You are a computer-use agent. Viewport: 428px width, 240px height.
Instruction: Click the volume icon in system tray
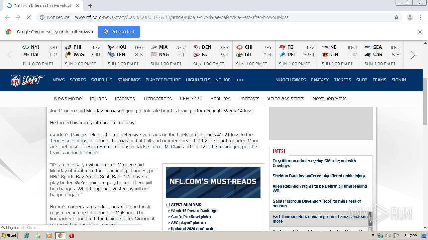[388, 236]
